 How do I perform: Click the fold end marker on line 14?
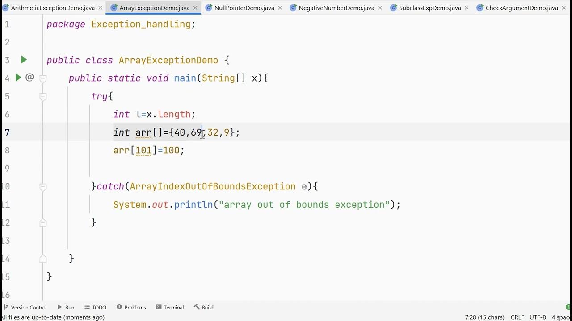coord(43,258)
